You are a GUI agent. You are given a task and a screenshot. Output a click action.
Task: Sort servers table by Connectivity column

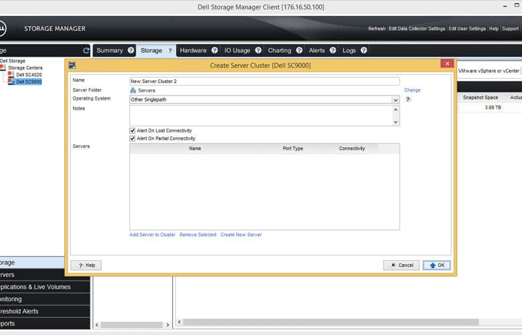pyautogui.click(x=352, y=148)
